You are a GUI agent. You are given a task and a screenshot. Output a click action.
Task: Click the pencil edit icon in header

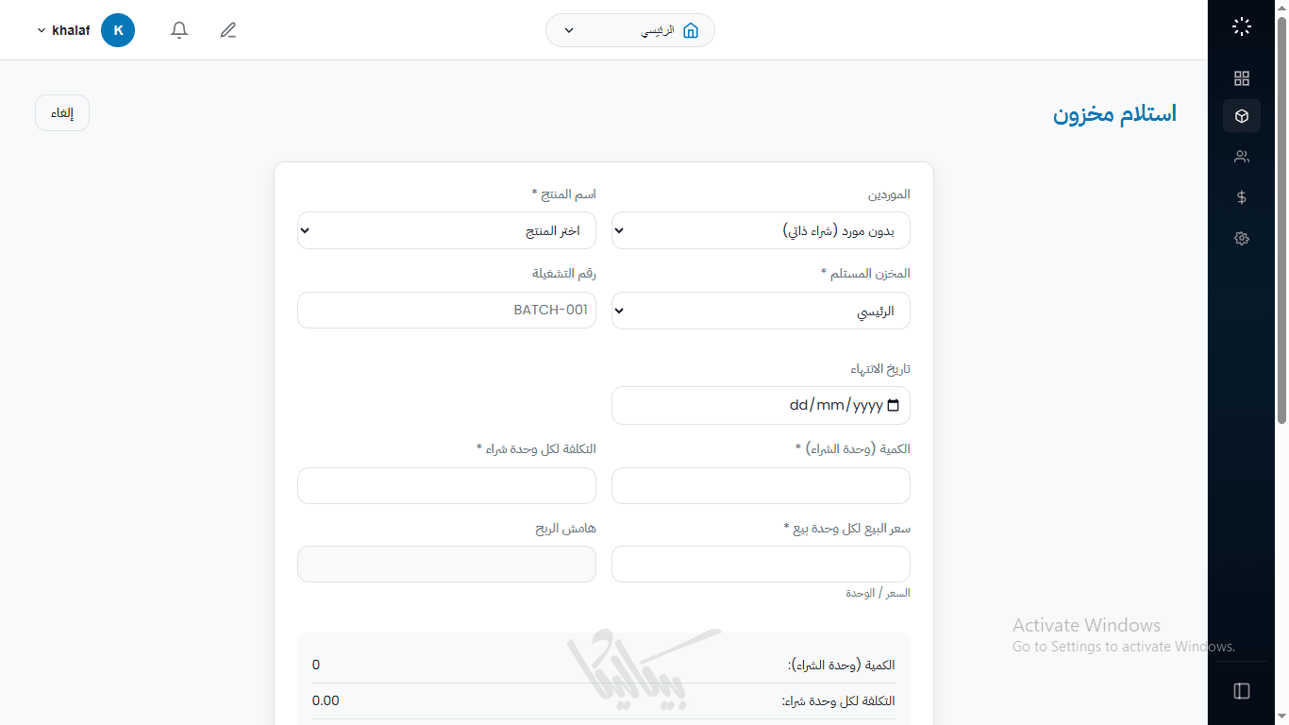227,30
